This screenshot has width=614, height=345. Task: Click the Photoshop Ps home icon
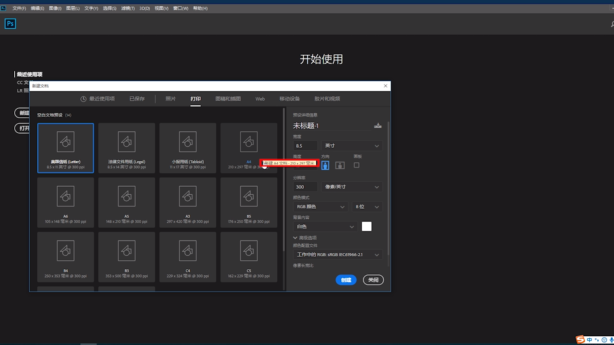point(10,24)
